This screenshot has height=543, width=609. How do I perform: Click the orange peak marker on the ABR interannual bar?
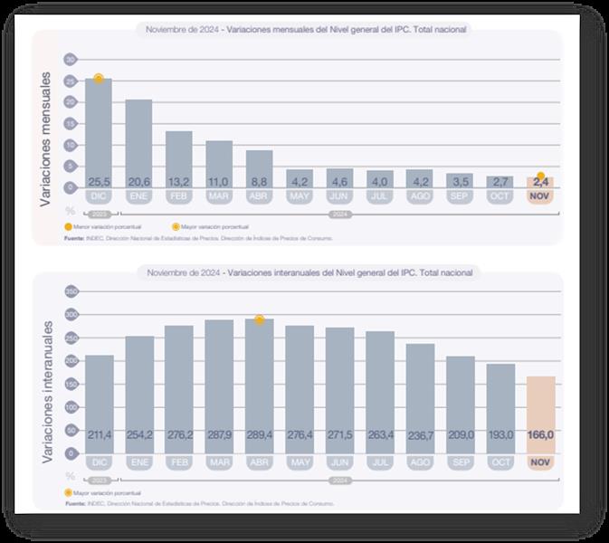click(260, 319)
